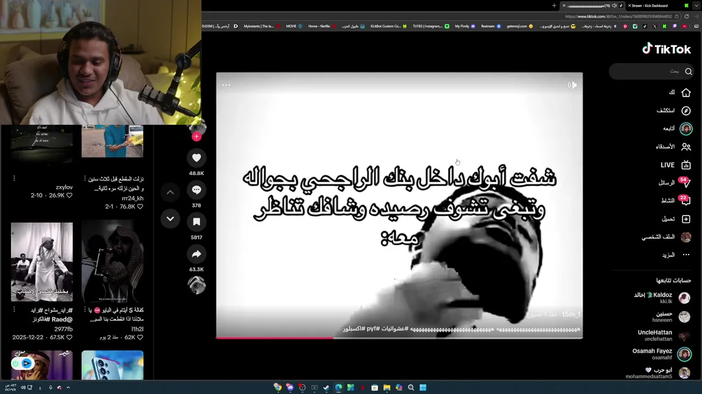Open Profile in sidebar (الملف الشخصي)

point(666,237)
